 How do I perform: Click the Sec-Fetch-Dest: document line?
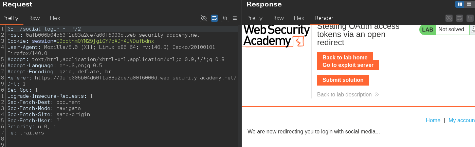(x=44, y=102)
